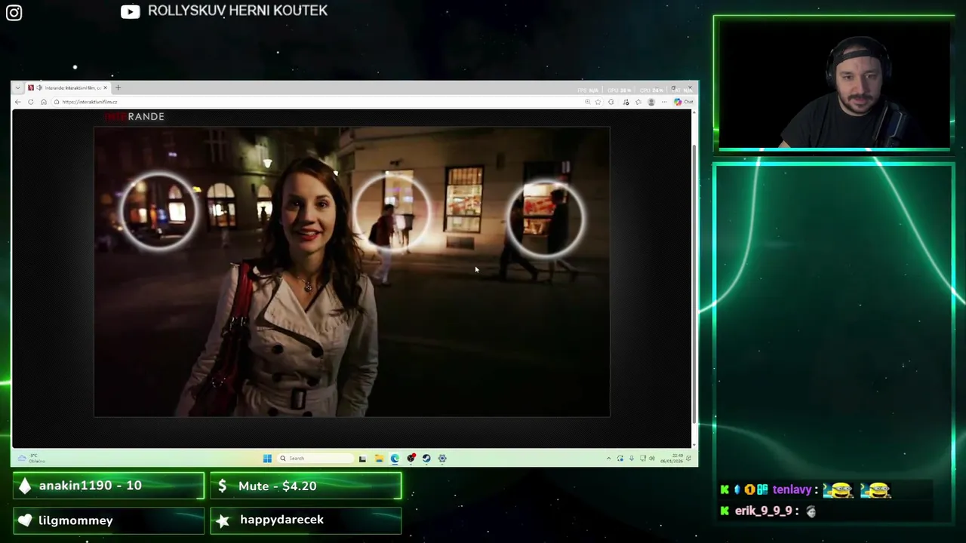Image resolution: width=966 pixels, height=543 pixels.
Task: Open the favorites list
Action: [x=638, y=102]
